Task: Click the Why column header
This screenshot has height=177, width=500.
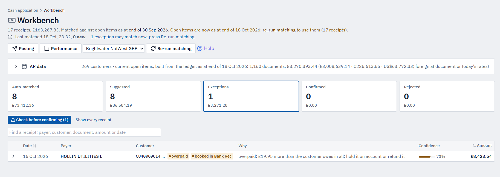Action: pyautogui.click(x=243, y=146)
